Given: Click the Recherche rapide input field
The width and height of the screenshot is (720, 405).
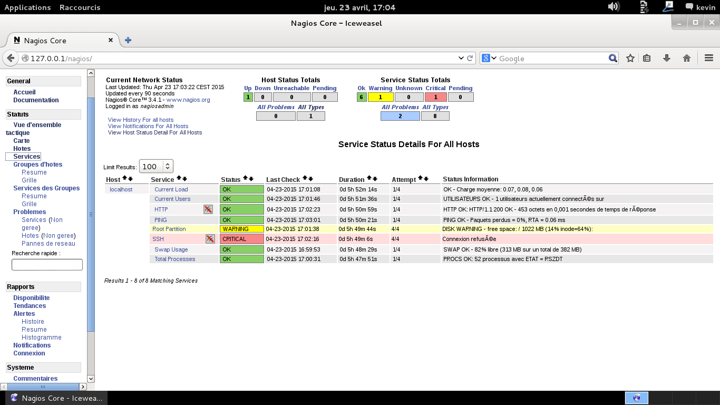Looking at the screenshot, I should tap(47, 265).
